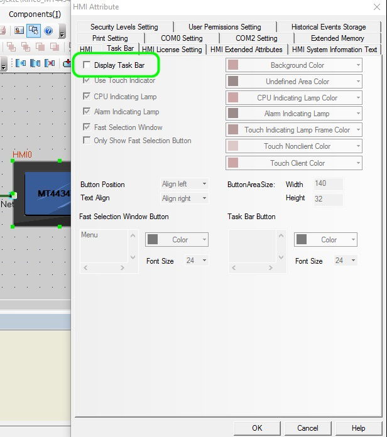This screenshot has width=387, height=437.
Task: Switch to Security Levels Setting tab
Action: click(x=124, y=27)
